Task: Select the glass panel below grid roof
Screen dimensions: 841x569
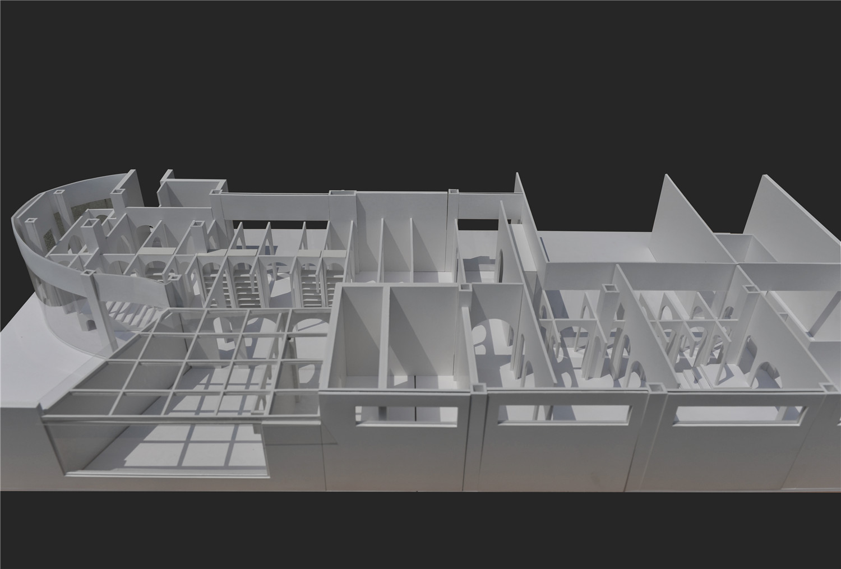Action: 151,448
